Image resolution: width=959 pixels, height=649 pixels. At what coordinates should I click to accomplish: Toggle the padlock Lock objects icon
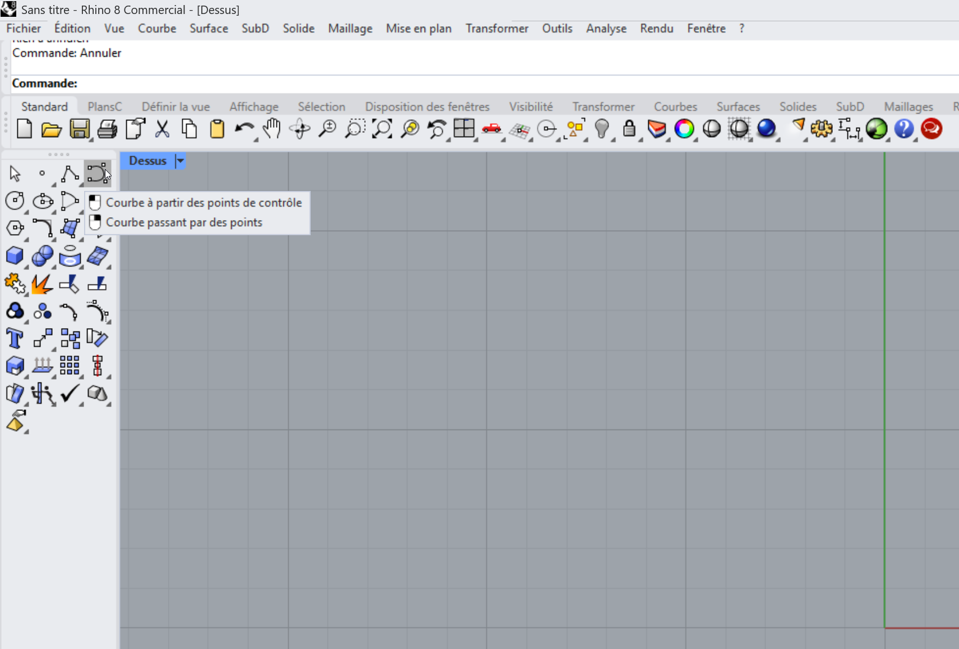click(x=629, y=129)
